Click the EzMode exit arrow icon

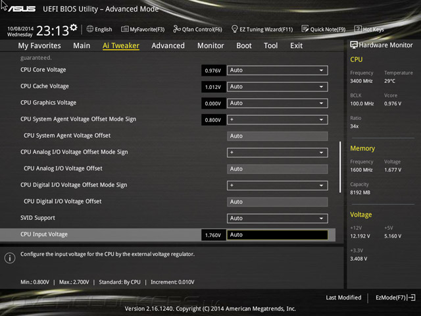click(412, 298)
